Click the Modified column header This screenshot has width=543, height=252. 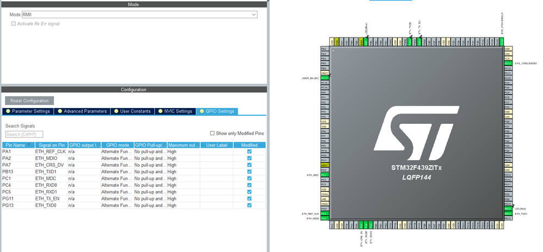tap(249, 145)
